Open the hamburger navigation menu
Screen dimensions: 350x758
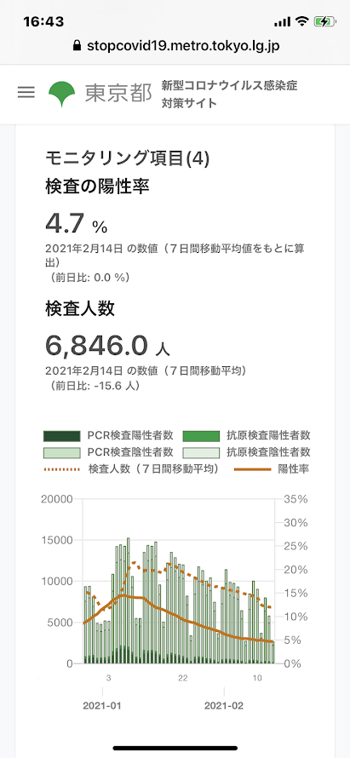26,92
